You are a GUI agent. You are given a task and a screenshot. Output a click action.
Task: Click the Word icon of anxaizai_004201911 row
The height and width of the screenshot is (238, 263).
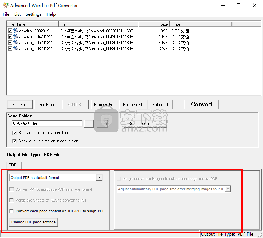coord(15,36)
